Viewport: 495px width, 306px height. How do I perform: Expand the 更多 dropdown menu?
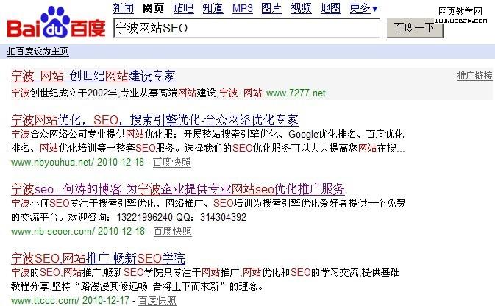click(x=363, y=9)
